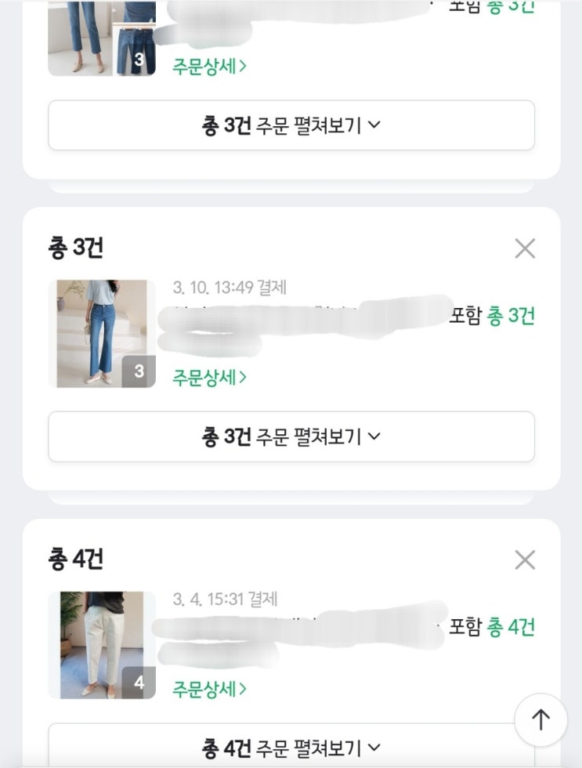
Task: Open the topmost 주문상세 link
Action: tap(210, 66)
